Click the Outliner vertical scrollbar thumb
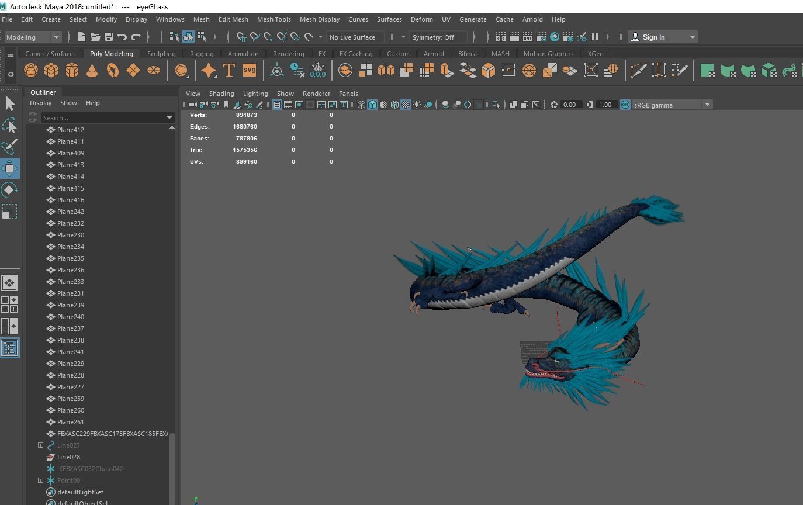803x505 pixels. [x=172, y=469]
